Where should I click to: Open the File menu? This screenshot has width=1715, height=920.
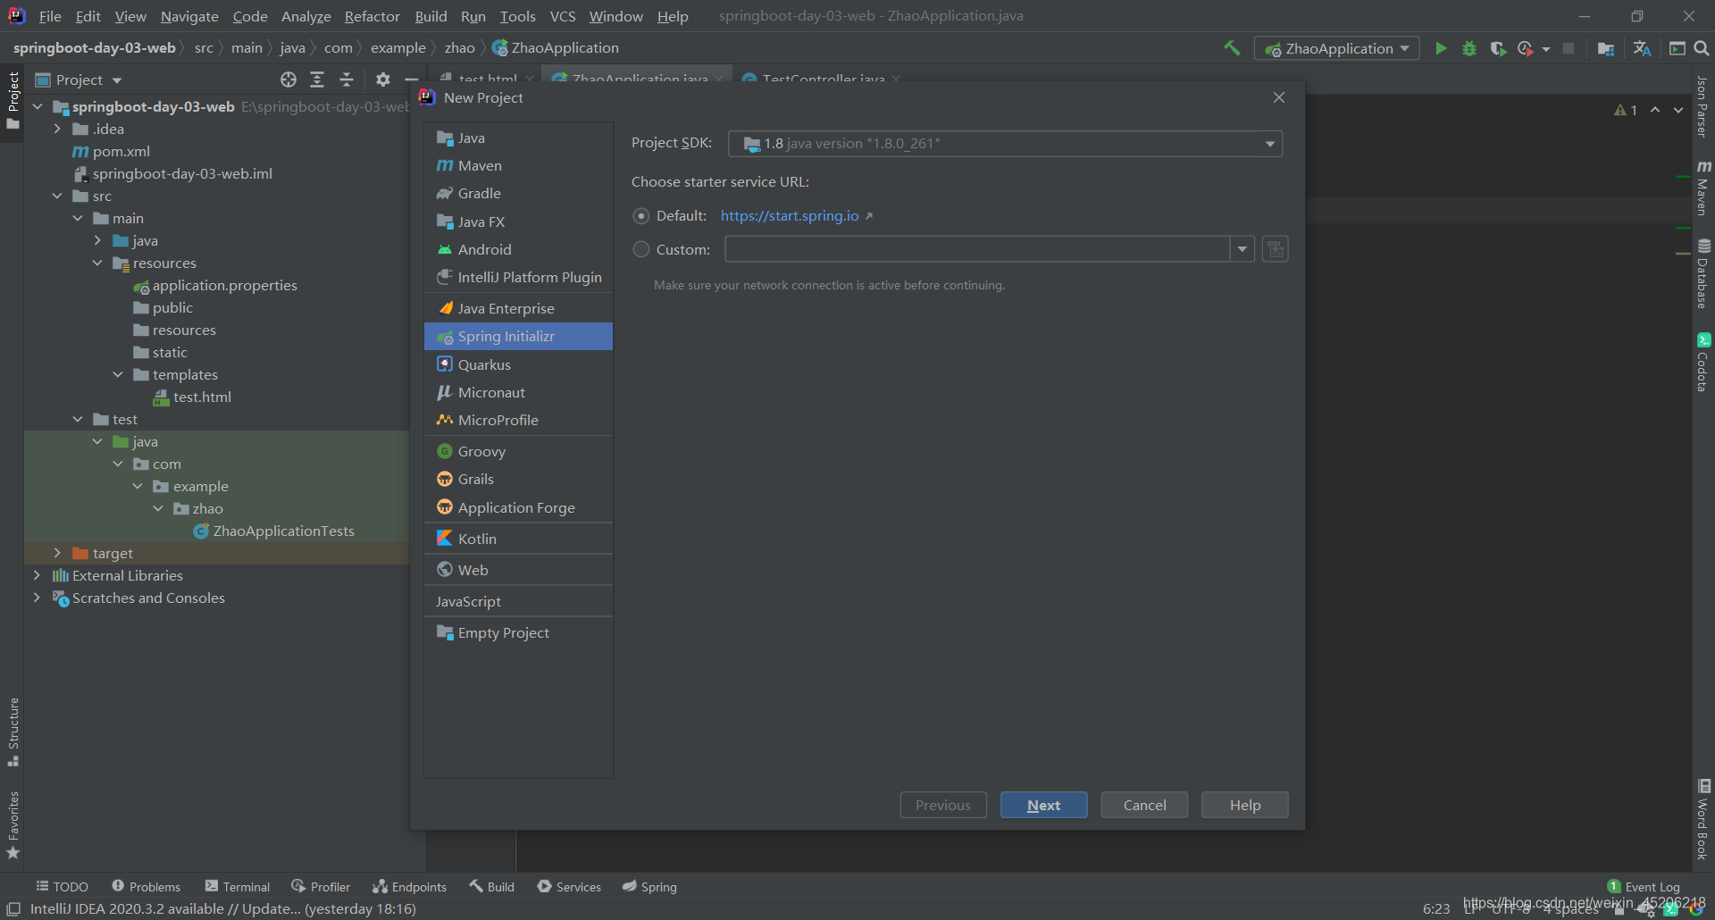tap(50, 16)
